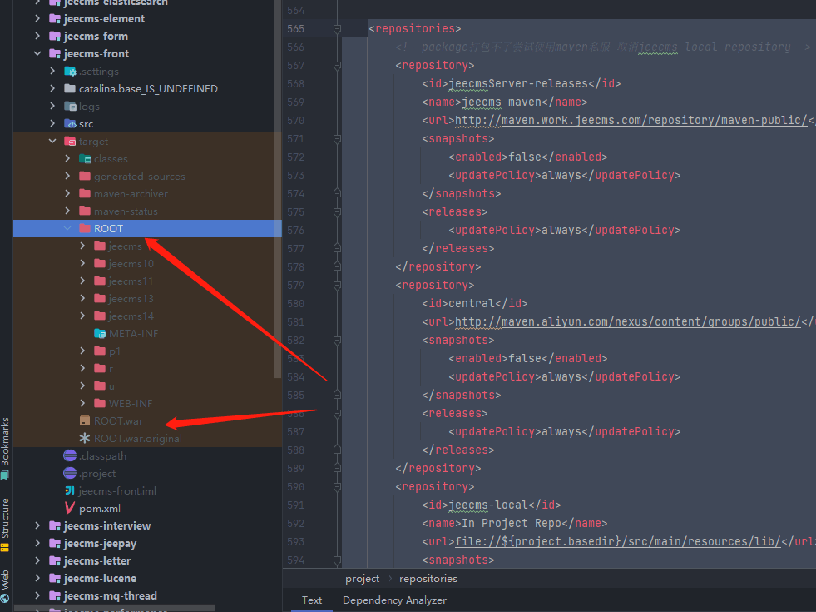Click the project tree vertical scrollbar
The height and width of the screenshot is (612, 816).
(278, 187)
